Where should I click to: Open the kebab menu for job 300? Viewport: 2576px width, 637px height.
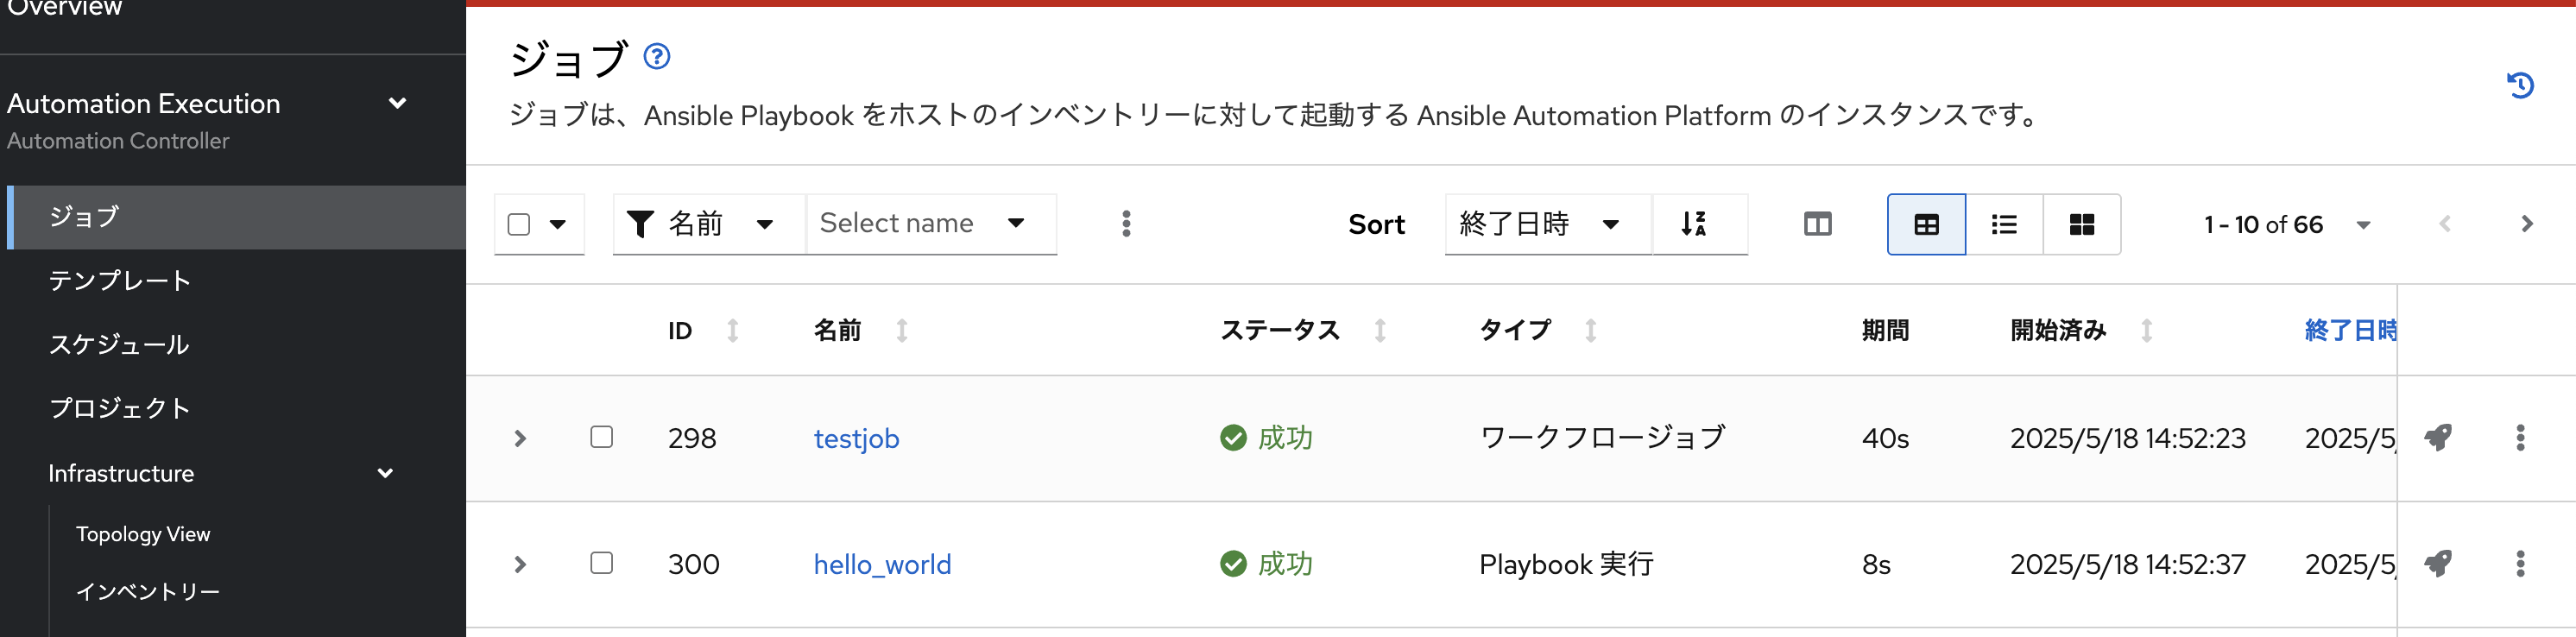(x=2519, y=563)
